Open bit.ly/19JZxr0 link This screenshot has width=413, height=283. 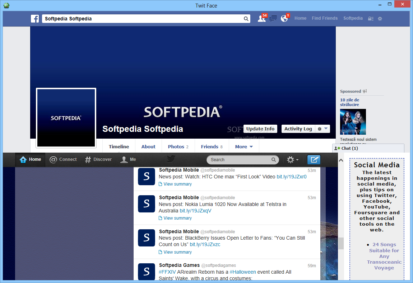pyautogui.click(x=292, y=177)
